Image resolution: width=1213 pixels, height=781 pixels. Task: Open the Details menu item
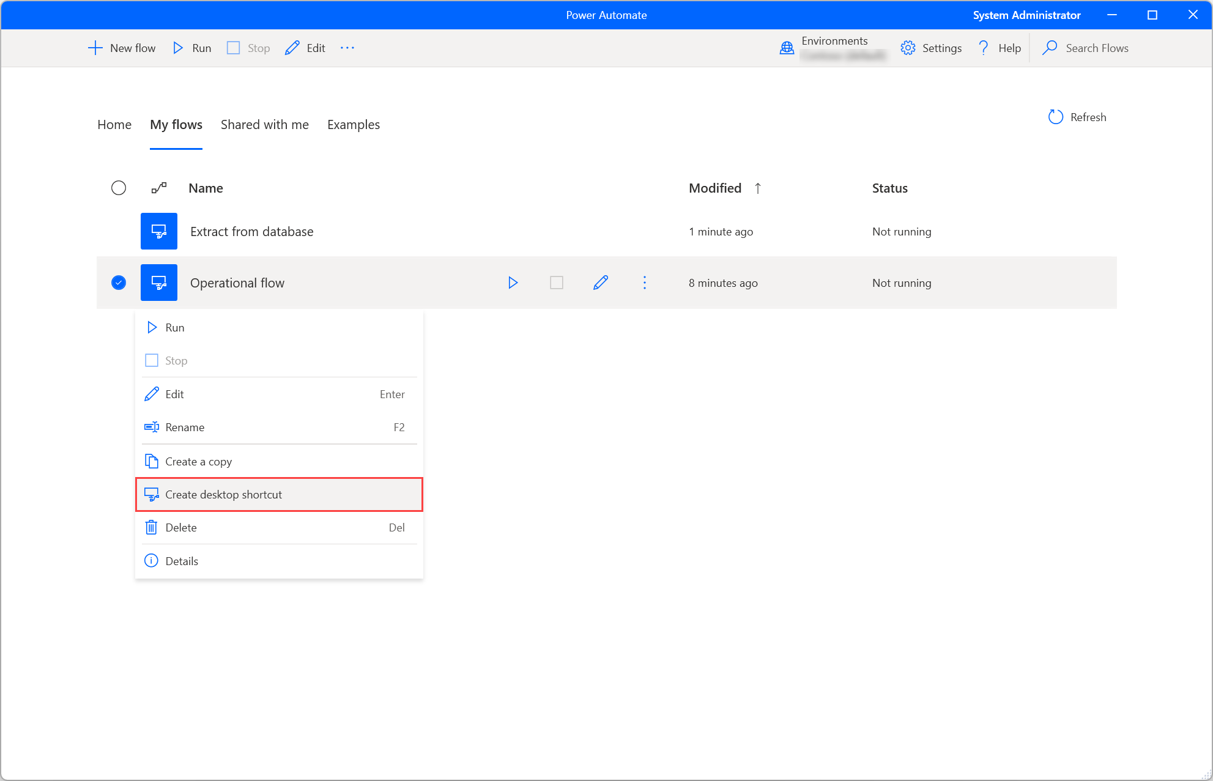coord(180,560)
